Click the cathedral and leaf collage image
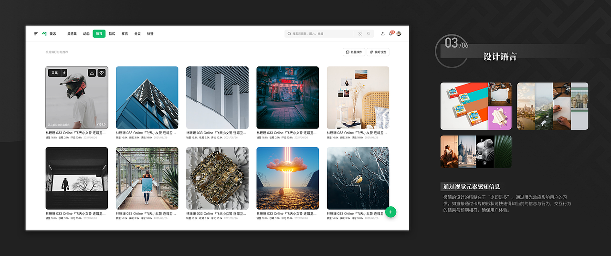 tap(476, 151)
